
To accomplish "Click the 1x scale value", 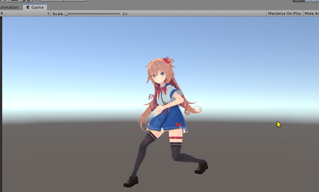I will [125, 14].
